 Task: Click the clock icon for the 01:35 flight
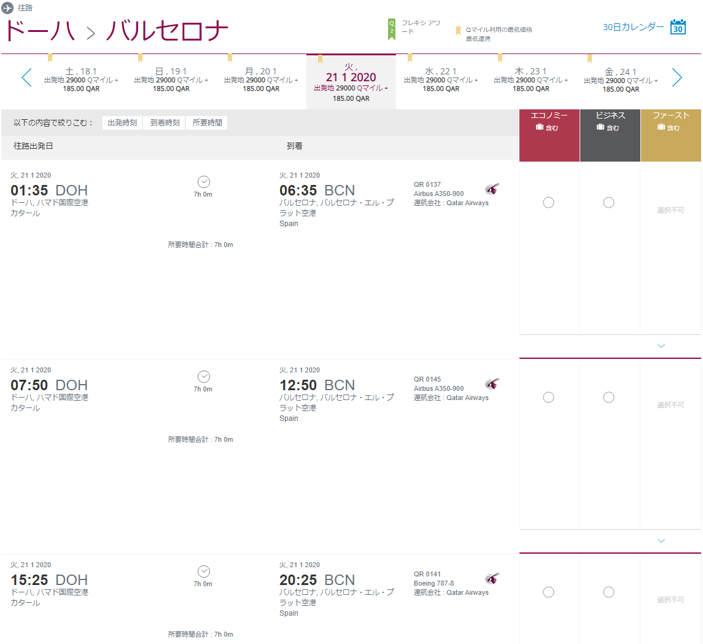pyautogui.click(x=204, y=182)
